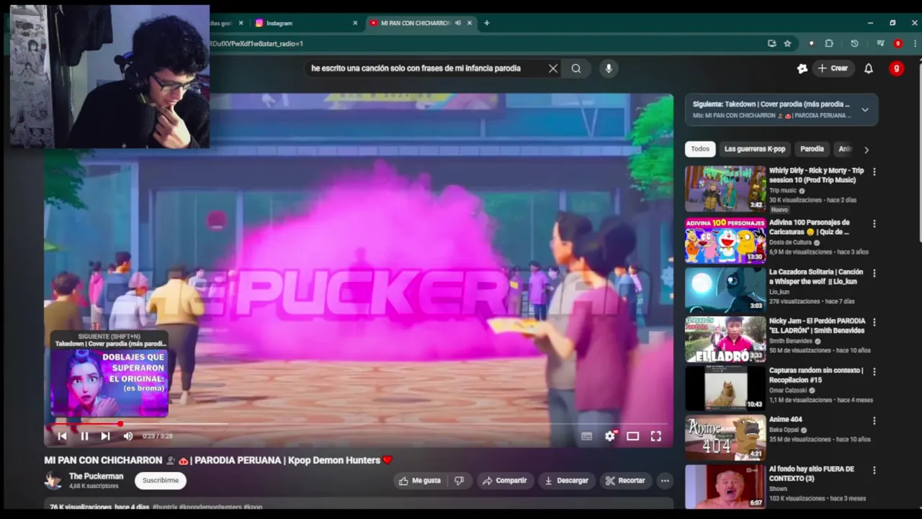
Task: Click the Suscribirme button
Action: [x=161, y=481]
